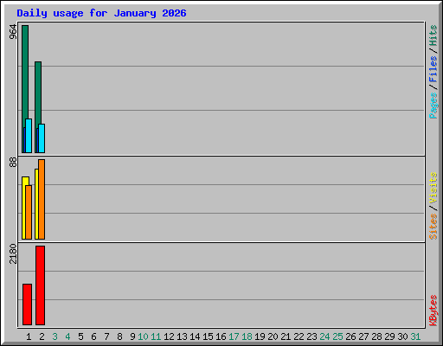Select day label 20
The image size is (443, 346).
coord(273,336)
